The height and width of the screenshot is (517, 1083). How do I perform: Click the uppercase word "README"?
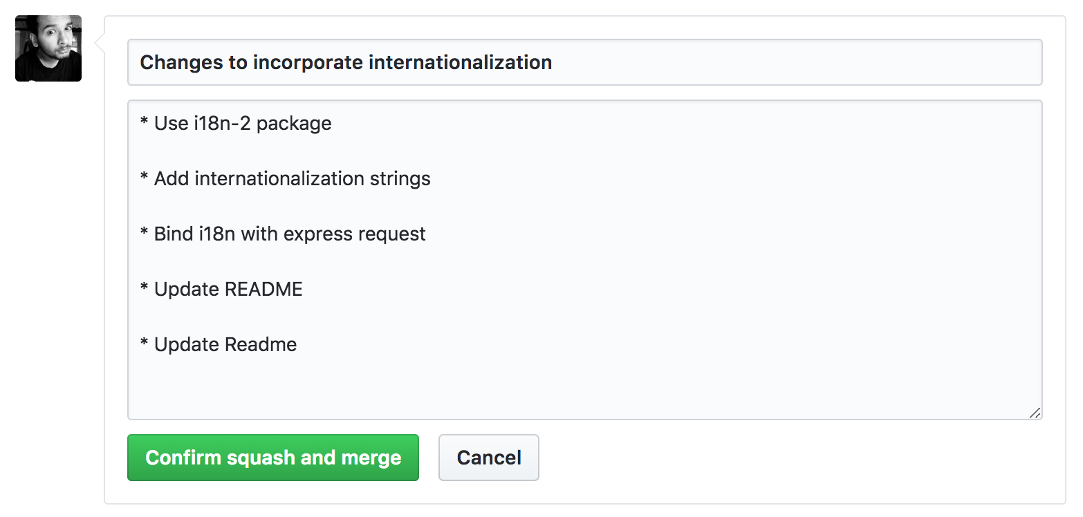pos(265,289)
